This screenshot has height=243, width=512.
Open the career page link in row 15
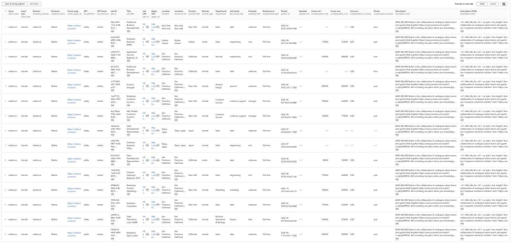(74, 234)
